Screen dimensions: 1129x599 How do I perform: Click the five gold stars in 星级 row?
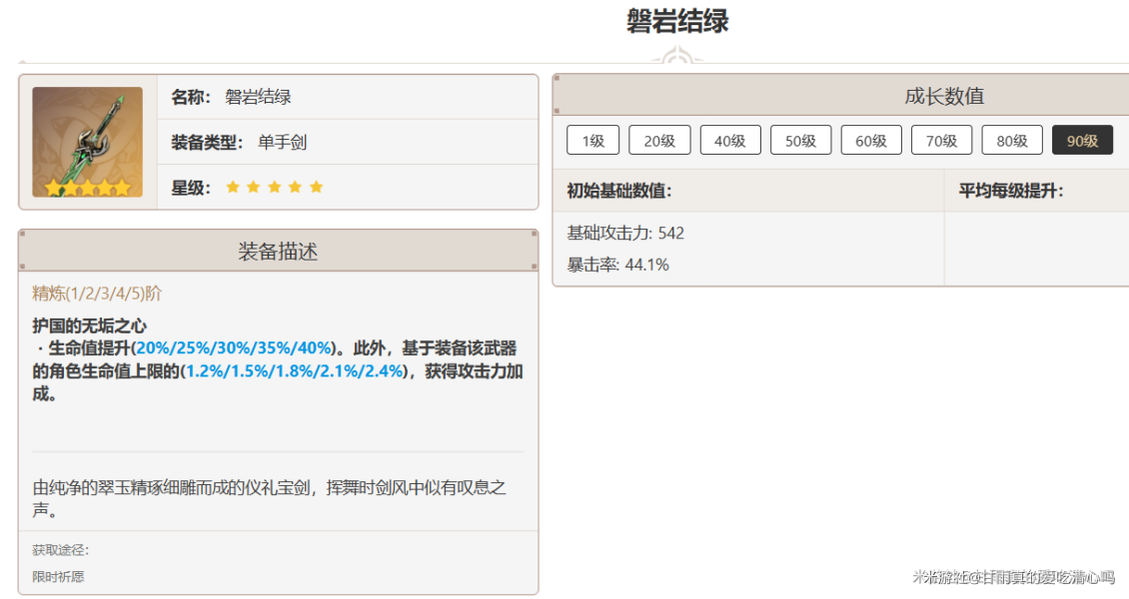(275, 188)
